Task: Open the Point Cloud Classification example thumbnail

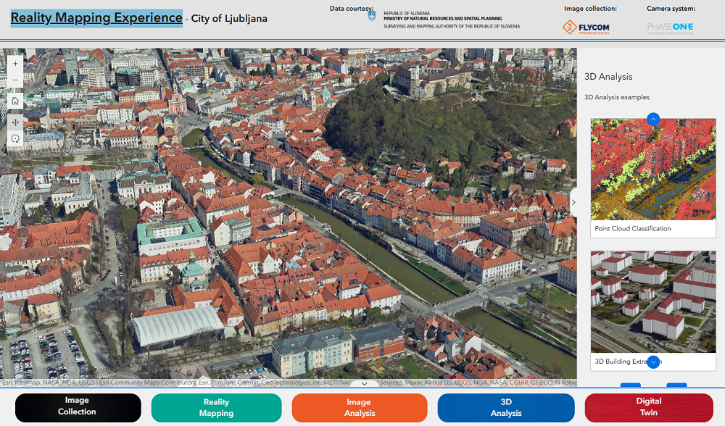Action: [x=652, y=170]
